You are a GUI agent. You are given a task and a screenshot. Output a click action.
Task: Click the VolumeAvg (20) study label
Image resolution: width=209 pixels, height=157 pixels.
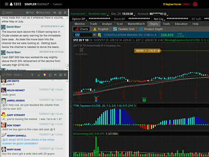pos(83,134)
